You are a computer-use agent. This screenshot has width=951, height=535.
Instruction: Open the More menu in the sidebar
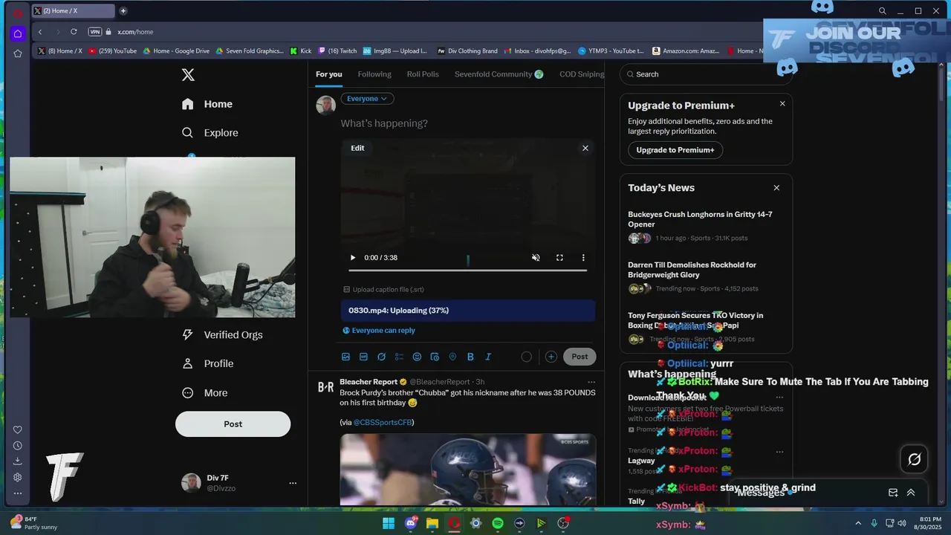pos(205,393)
